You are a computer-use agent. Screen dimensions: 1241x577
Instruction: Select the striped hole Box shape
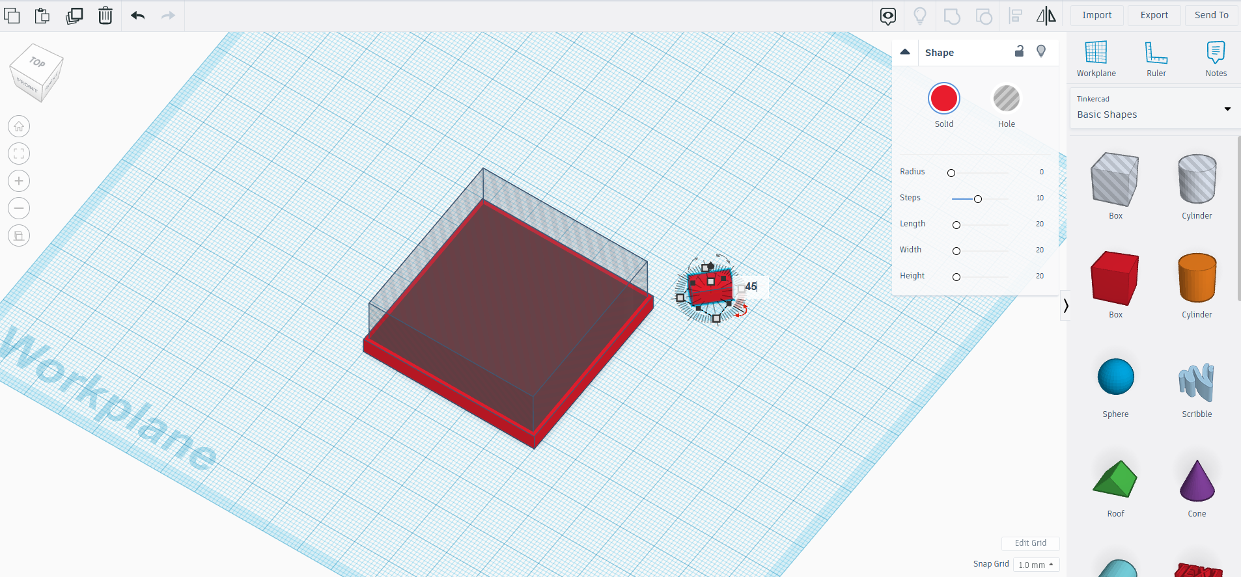[x=1115, y=180]
